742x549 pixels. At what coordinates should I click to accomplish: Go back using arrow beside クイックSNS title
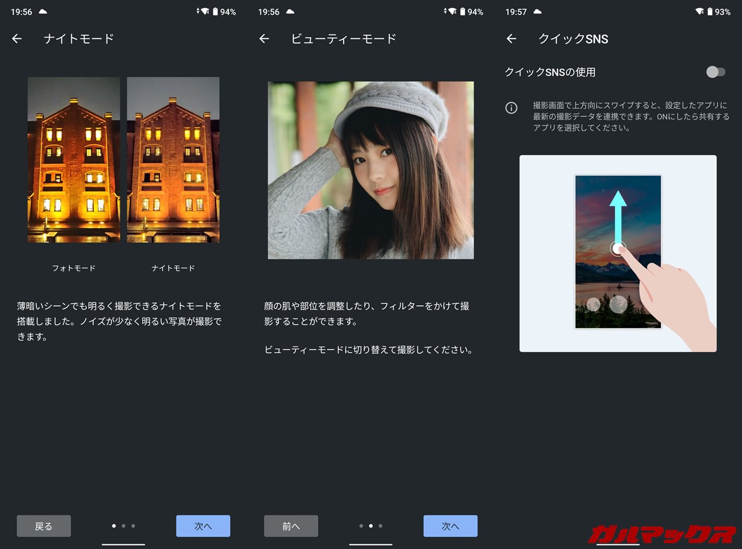tap(511, 39)
